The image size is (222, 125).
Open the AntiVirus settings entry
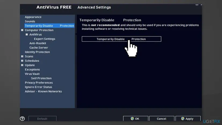point(36,34)
